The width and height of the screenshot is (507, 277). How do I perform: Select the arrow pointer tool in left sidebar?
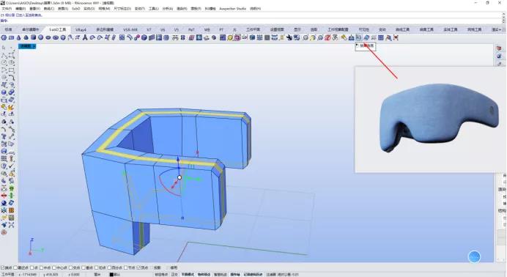point(4,48)
